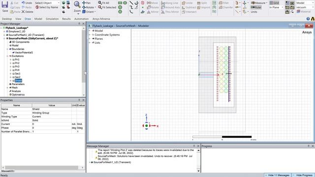Image resolution: width=315 pixels, height=177 pixels.
Task: Click the Phase value field
Action: tap(52, 128)
